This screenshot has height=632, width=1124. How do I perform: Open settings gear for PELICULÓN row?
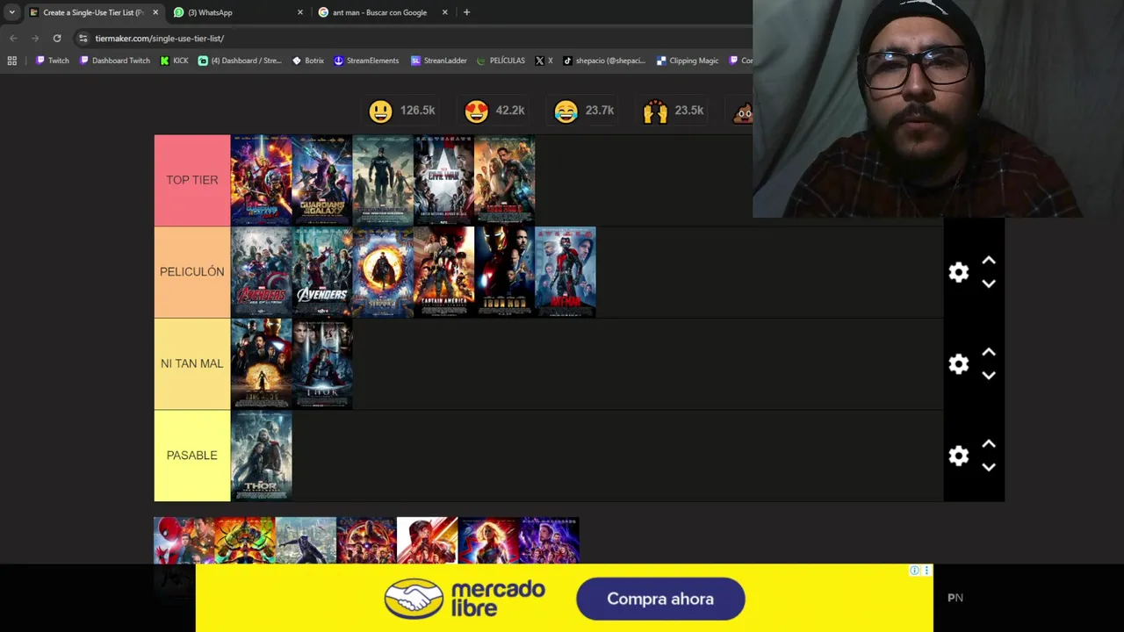958,272
